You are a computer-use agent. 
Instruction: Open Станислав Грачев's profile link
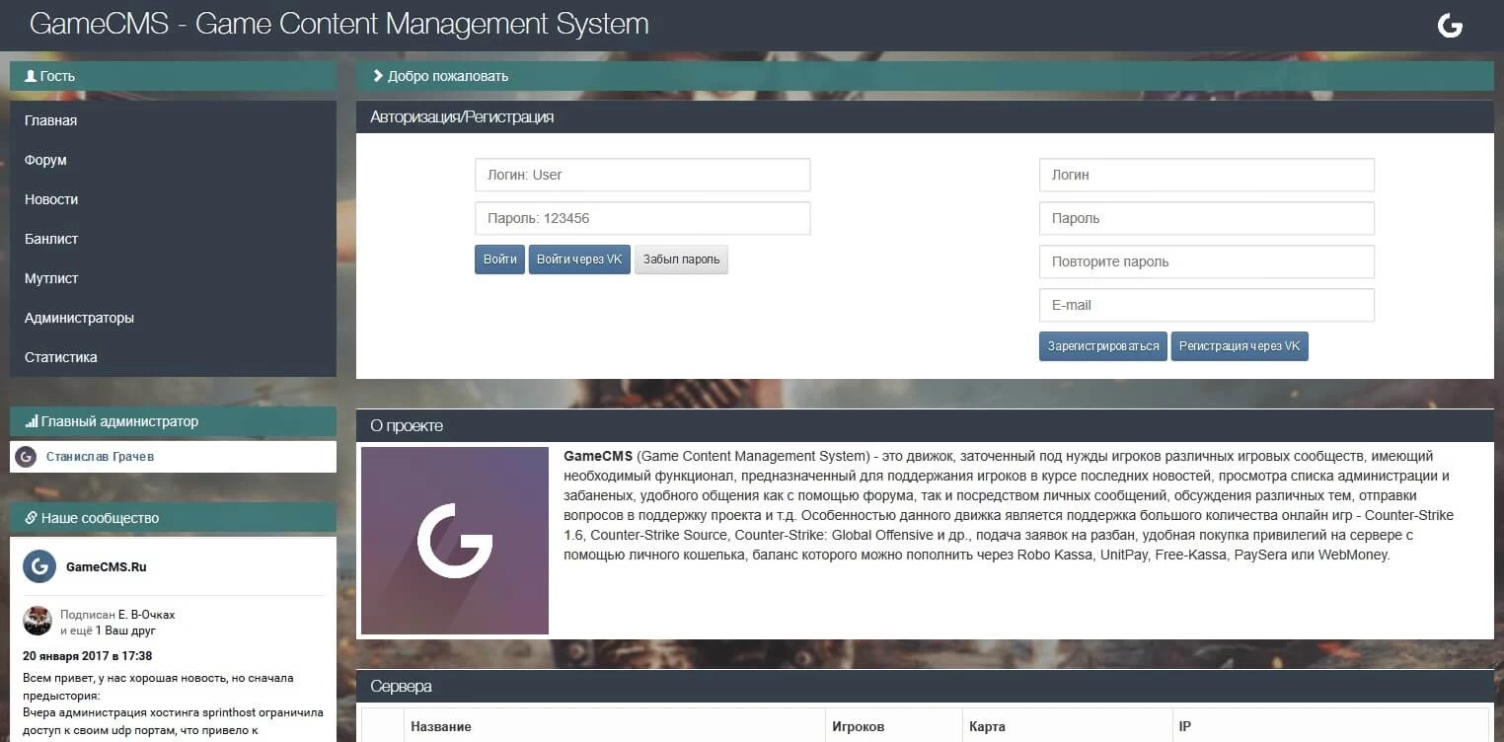(100, 457)
